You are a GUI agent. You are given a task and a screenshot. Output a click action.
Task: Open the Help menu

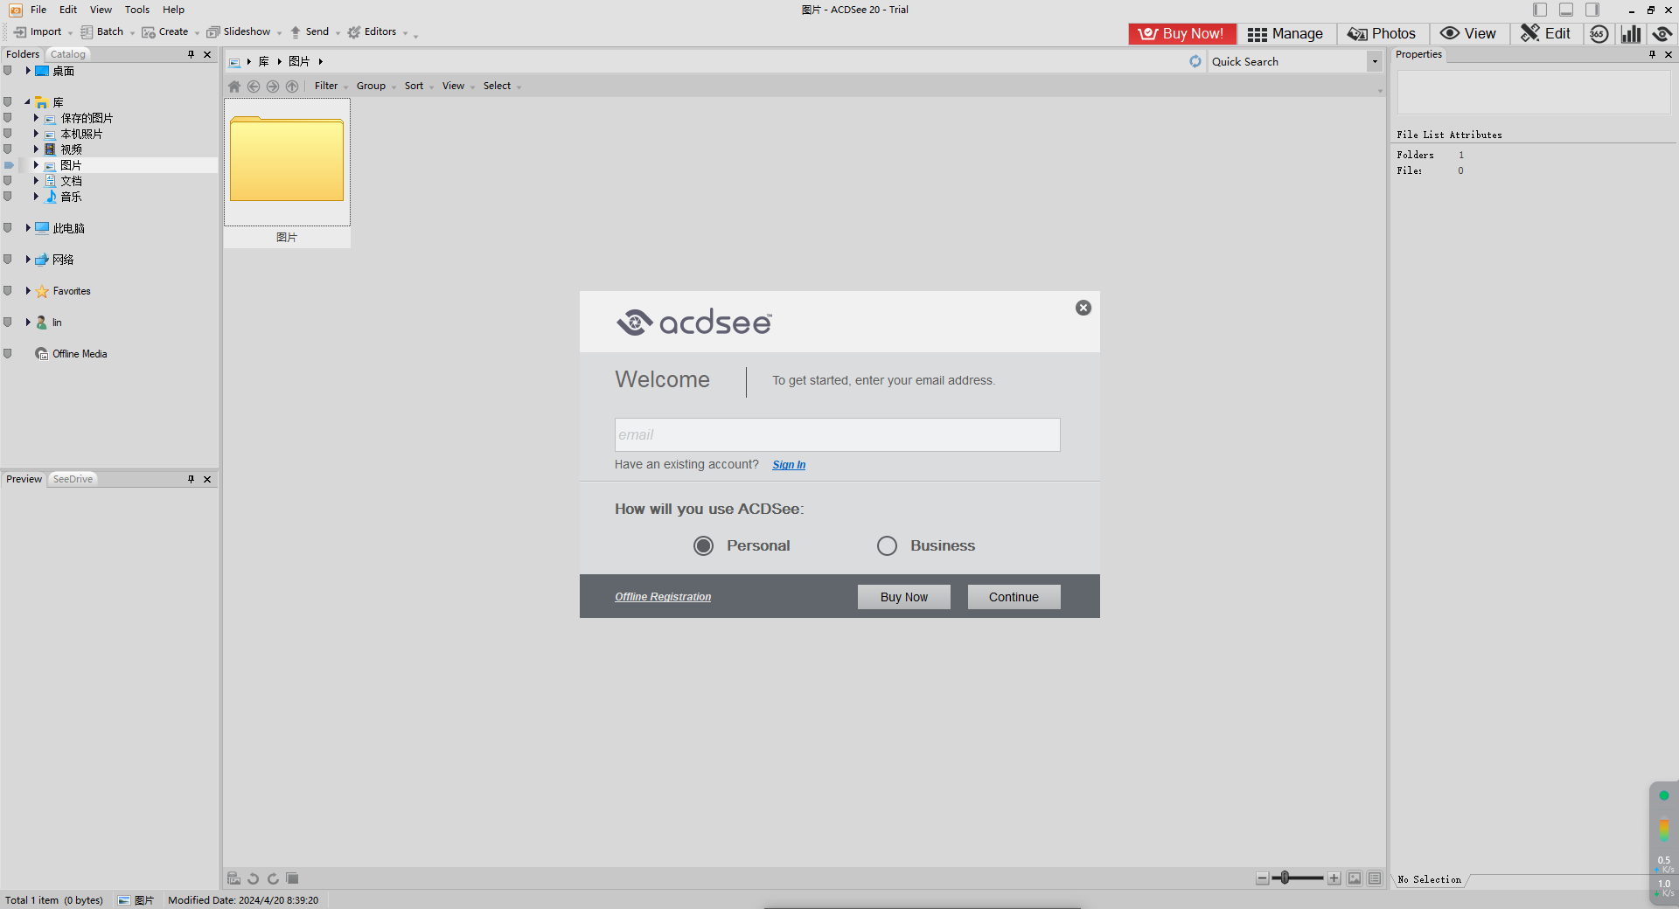173,10
